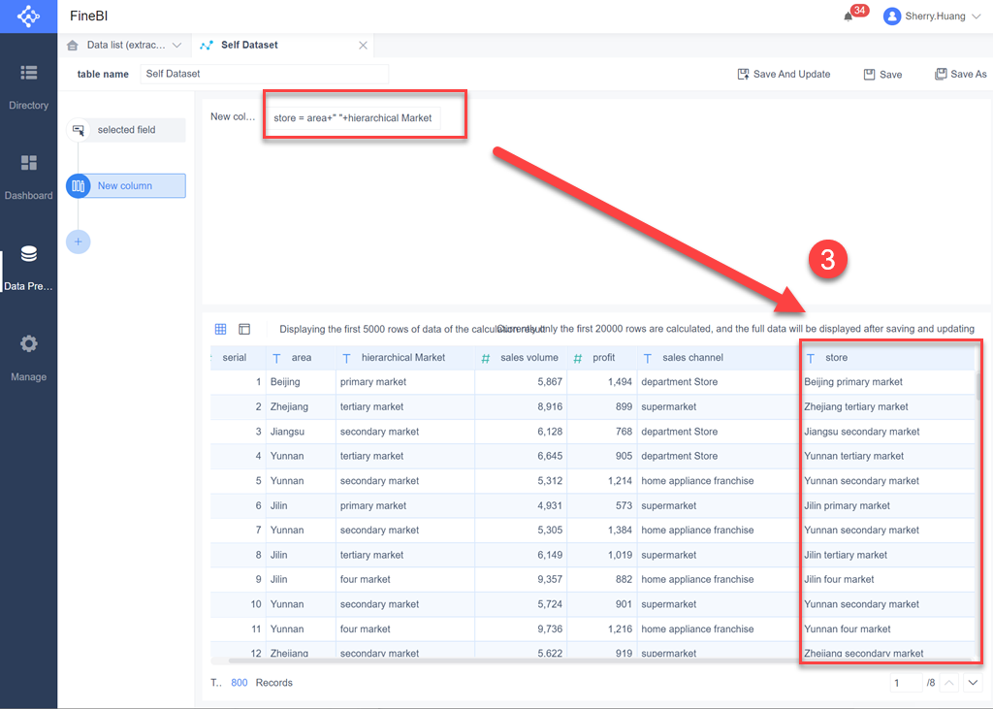Click the Save As button
The height and width of the screenshot is (709, 993).
[x=960, y=74]
